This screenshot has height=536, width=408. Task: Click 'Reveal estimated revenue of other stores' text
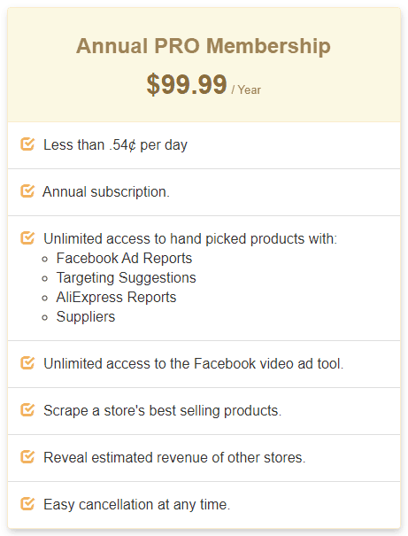click(174, 457)
